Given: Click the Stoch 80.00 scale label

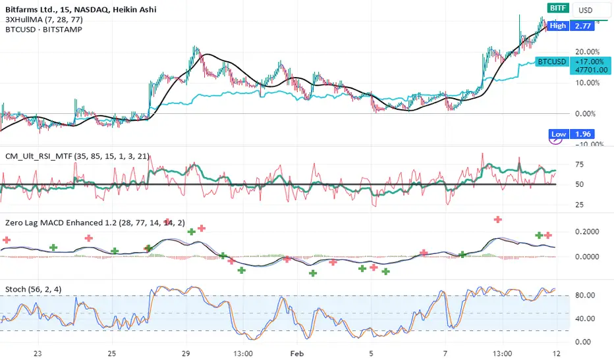Looking at the screenshot, I should pyautogui.click(x=585, y=296).
